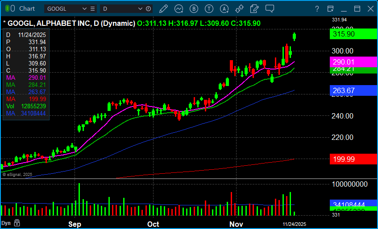Toggle the padlock icon next to Dyn

click(x=17, y=222)
